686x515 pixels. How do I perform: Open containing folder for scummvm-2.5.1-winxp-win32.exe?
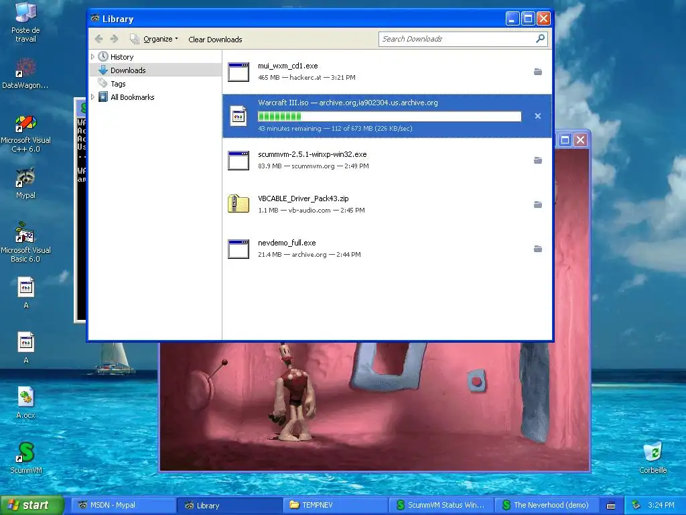tap(538, 160)
